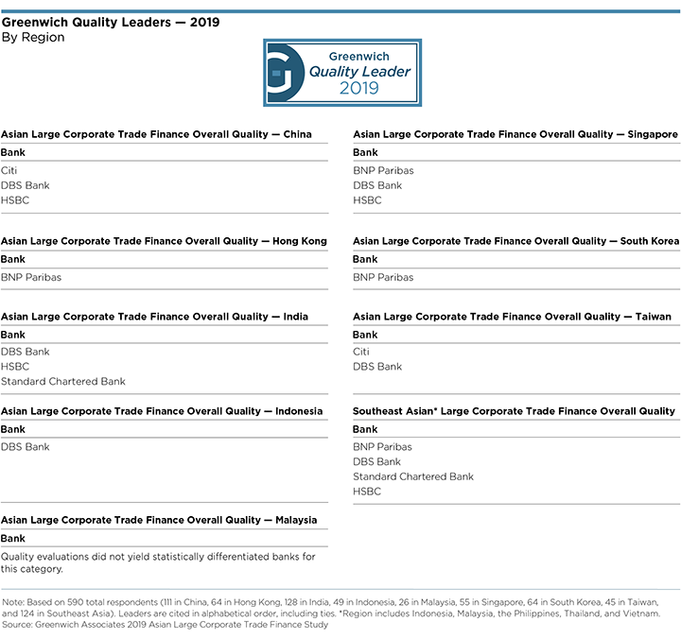Select 'Standard Chartered Bank' in the Southeast Asian table
The width and height of the screenshot is (681, 639).
coord(413,476)
